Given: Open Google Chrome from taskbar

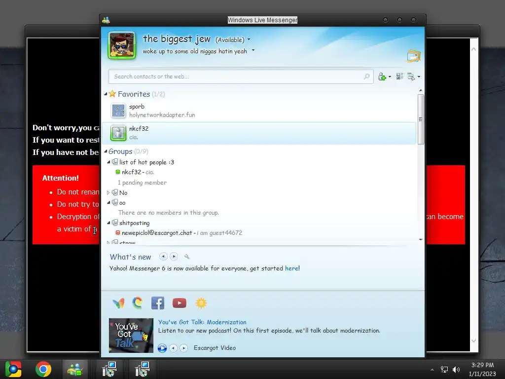Looking at the screenshot, I should pos(43,369).
